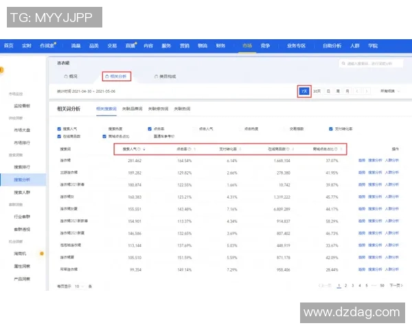Go to 下一页 in pagination
The image size is (412, 330).
click(x=395, y=285)
